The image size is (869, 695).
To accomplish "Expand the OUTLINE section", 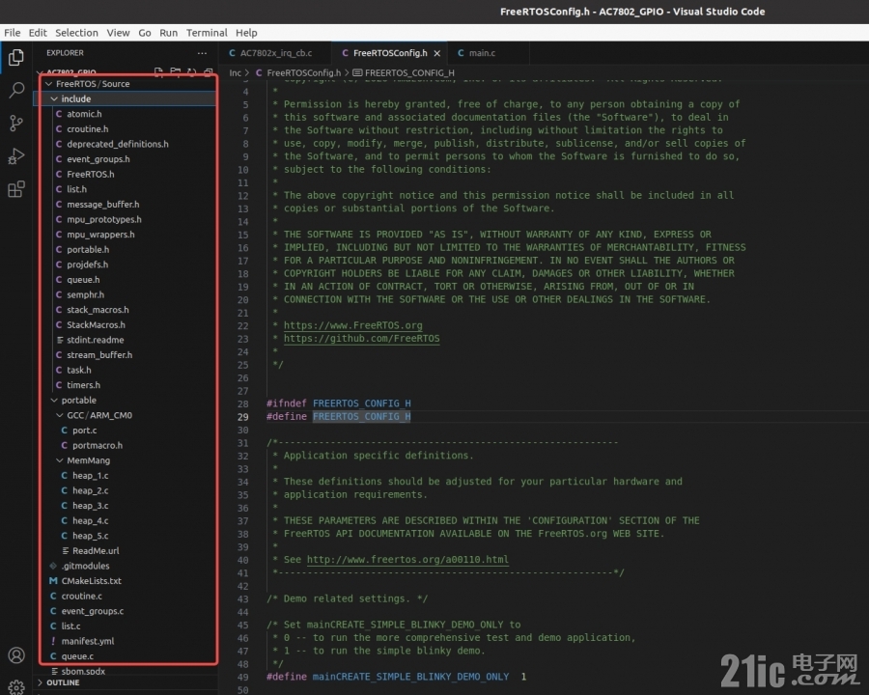I will [x=40, y=682].
